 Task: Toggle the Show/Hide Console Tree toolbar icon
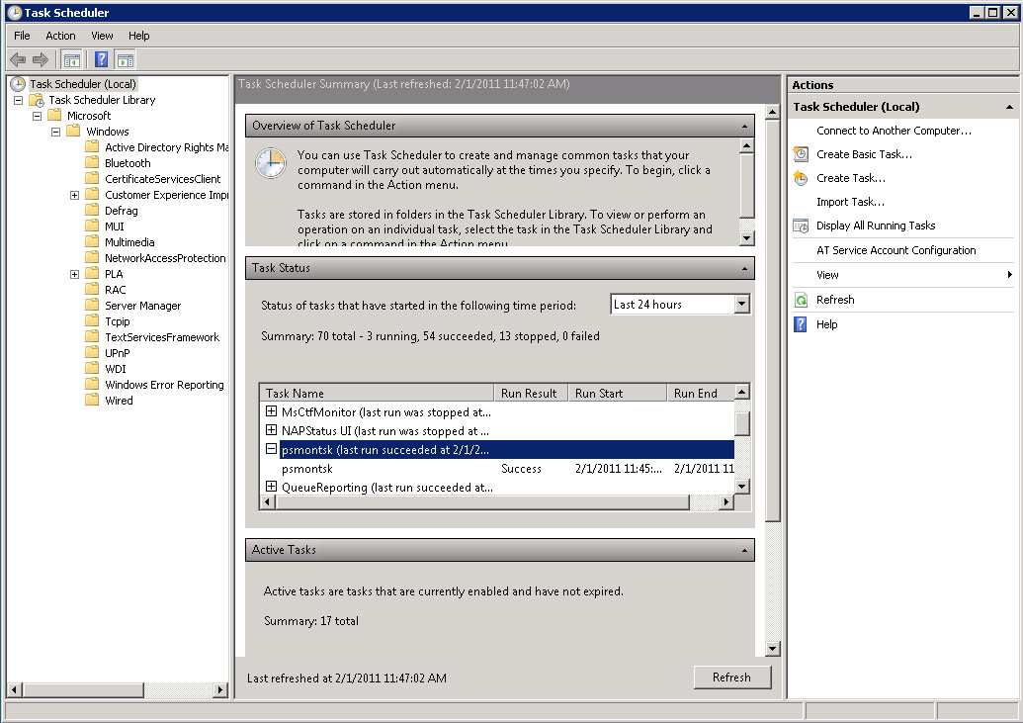pyautogui.click(x=72, y=60)
